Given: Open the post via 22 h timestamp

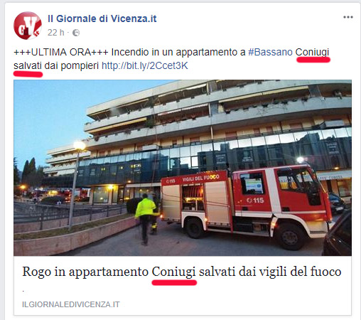Looking at the screenshot, I should point(55,33).
